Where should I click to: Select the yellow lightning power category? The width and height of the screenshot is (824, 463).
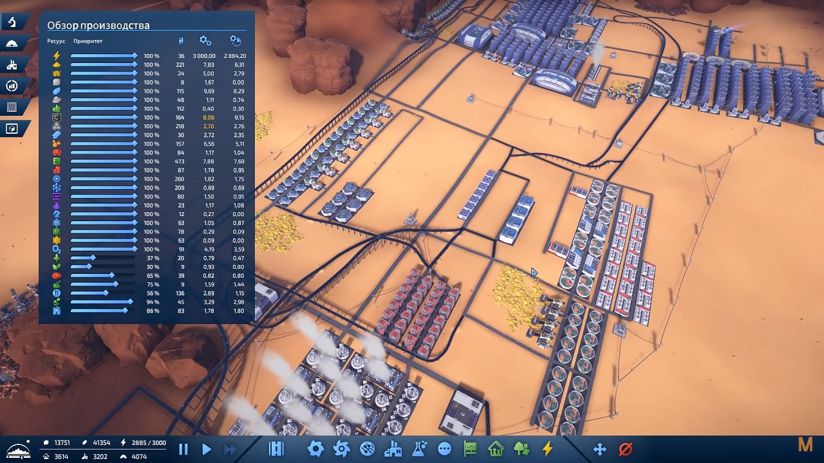547,449
